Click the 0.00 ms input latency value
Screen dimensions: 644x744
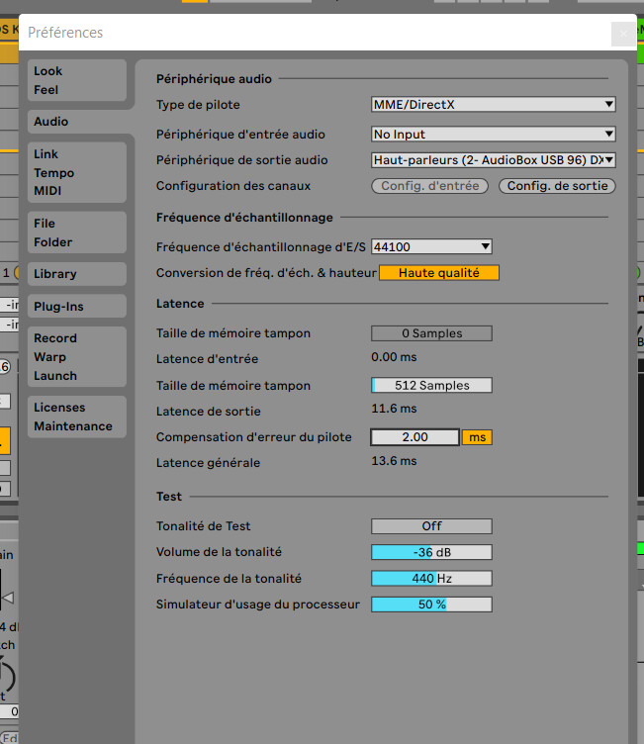point(394,357)
